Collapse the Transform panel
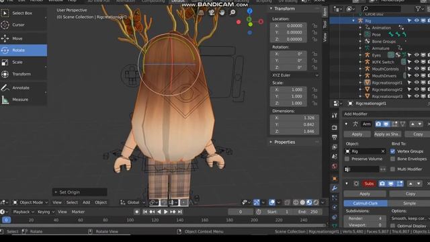This screenshot has height=242, width=430. point(271,9)
